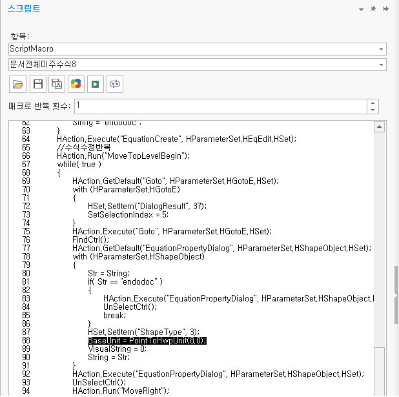This screenshot has width=399, height=397.
Task: Open the 문서전체미주수식8 macro dropdown
Action: pyautogui.click(x=381, y=65)
